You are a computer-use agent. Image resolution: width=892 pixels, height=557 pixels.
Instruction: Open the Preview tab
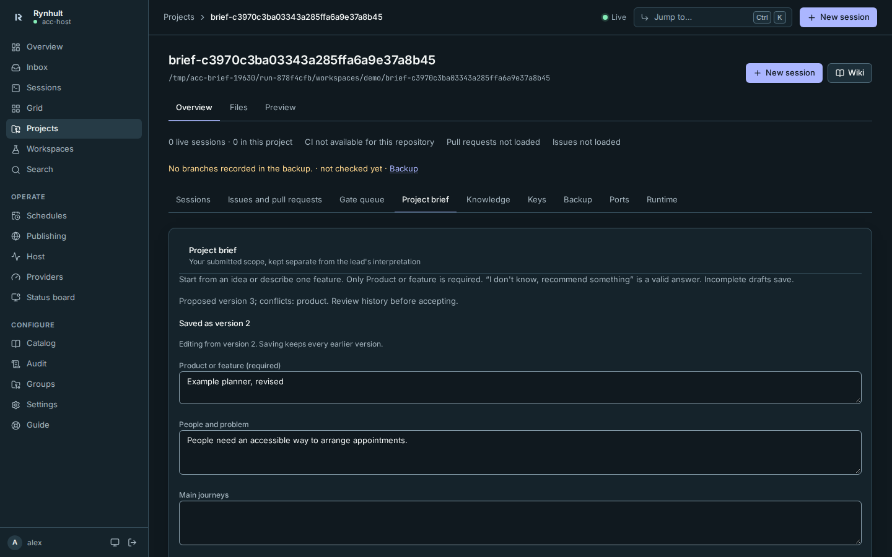pyautogui.click(x=280, y=108)
